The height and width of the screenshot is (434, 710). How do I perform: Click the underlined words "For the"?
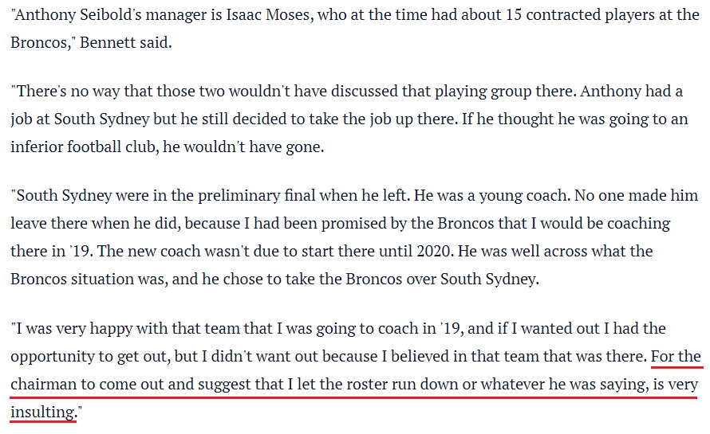tap(676, 356)
